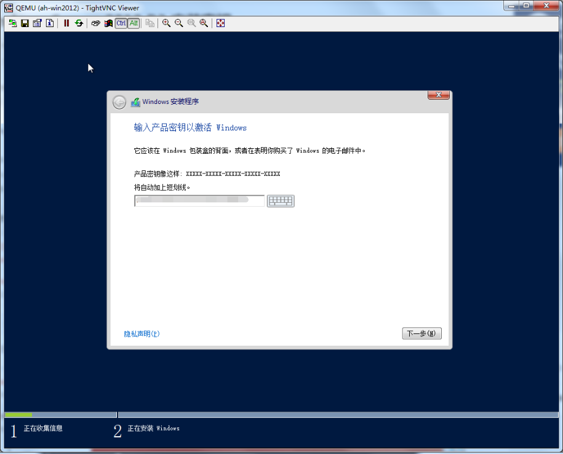Viewport: 563px width, 454px height.
Task: Send Ctrl+Esc using the Windows flag icon
Action: [x=108, y=23]
